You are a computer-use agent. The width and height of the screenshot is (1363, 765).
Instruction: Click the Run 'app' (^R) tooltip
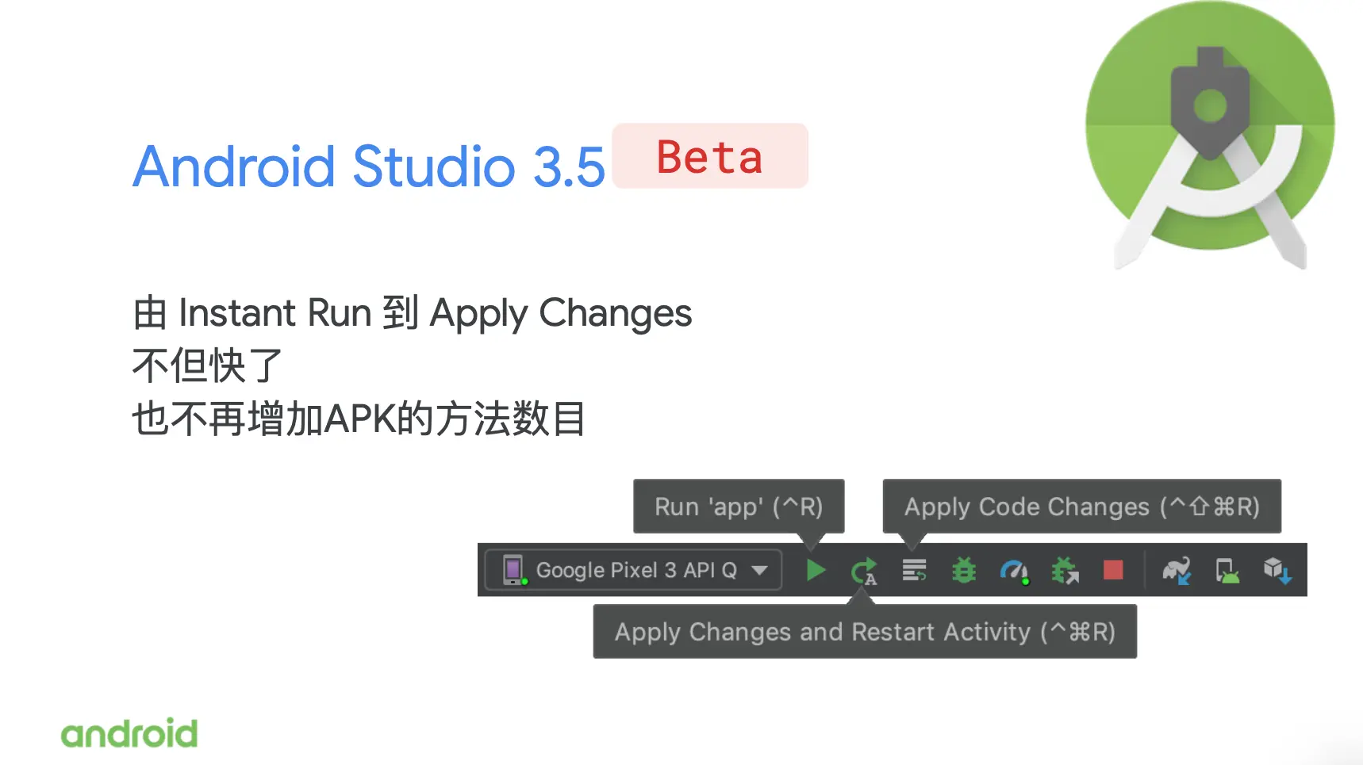(x=739, y=507)
